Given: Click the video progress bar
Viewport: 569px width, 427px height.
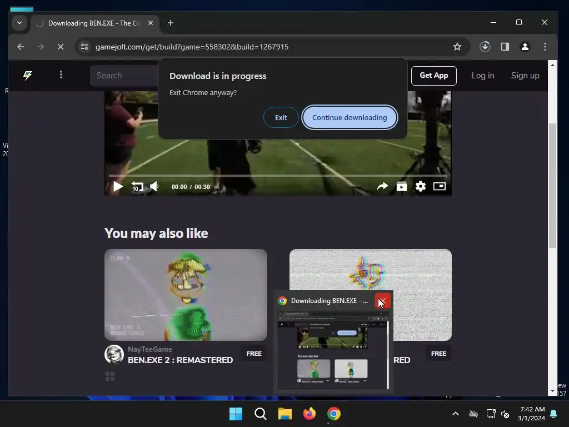Looking at the screenshot, I should pos(278,176).
